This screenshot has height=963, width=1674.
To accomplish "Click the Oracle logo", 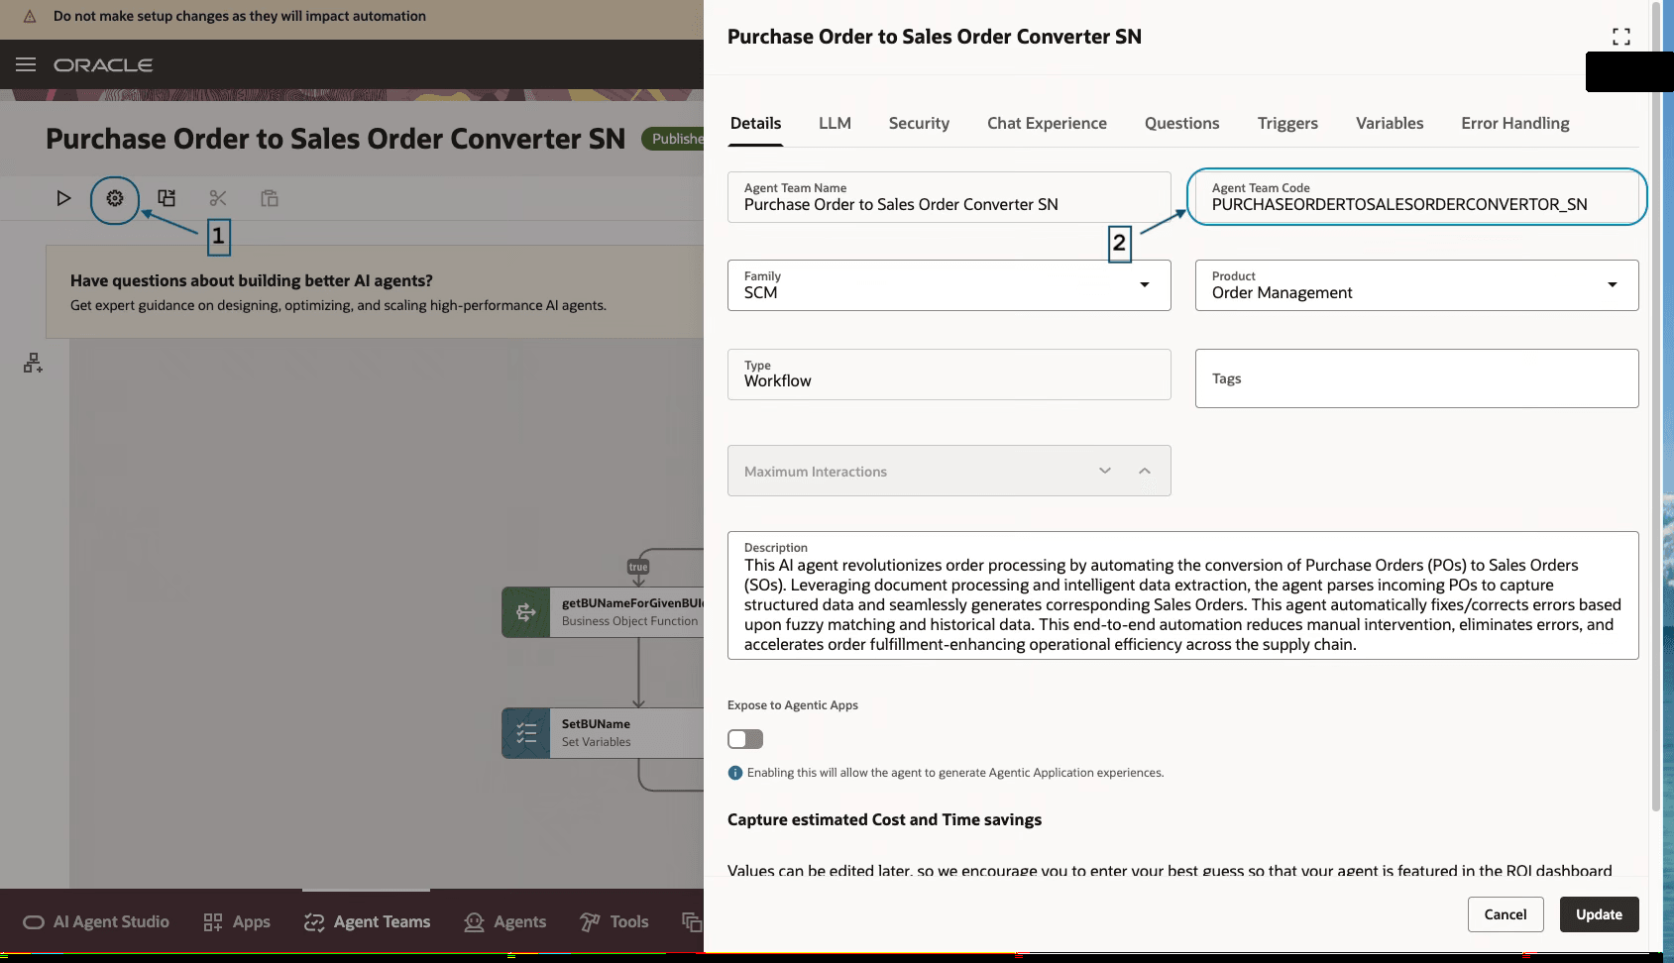I will 103,65.
